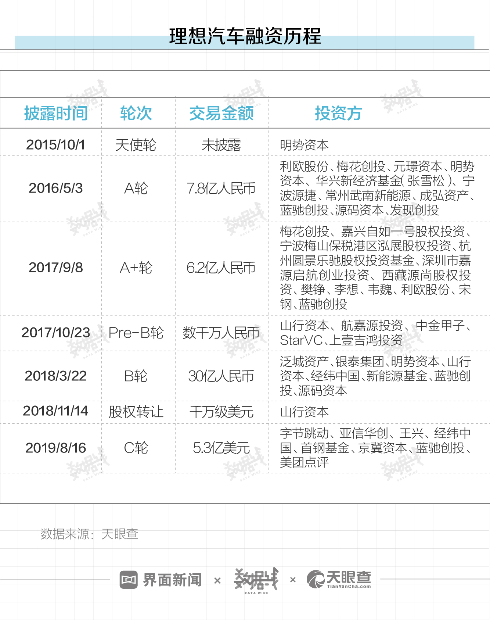Select the date 2017/10/23

(56, 333)
